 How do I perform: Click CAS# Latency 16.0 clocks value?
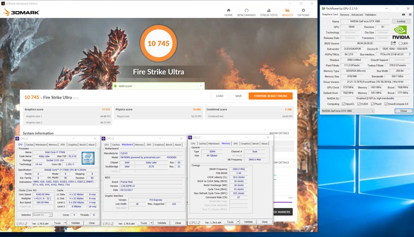(x=239, y=177)
